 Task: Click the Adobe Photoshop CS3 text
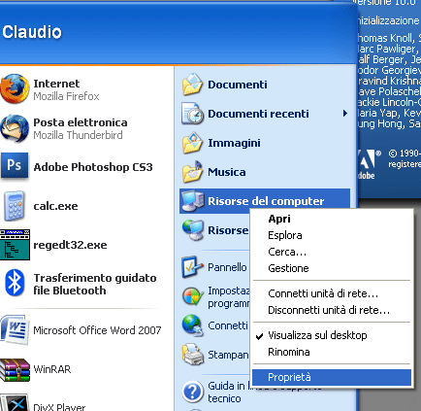[93, 167]
